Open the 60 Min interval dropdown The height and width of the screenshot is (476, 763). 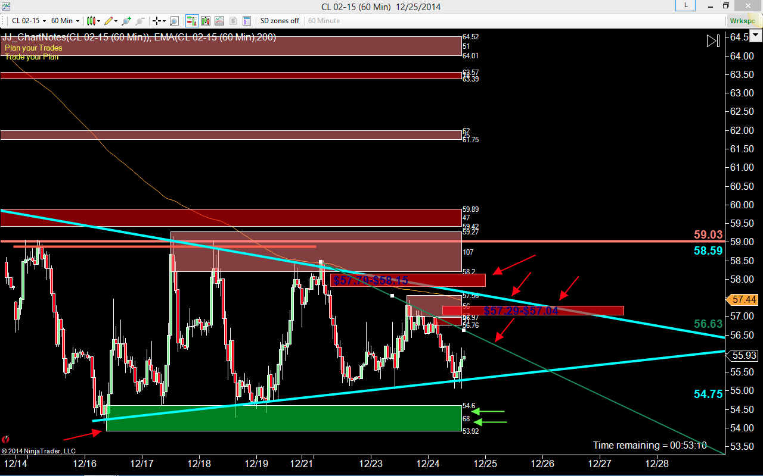(x=64, y=21)
